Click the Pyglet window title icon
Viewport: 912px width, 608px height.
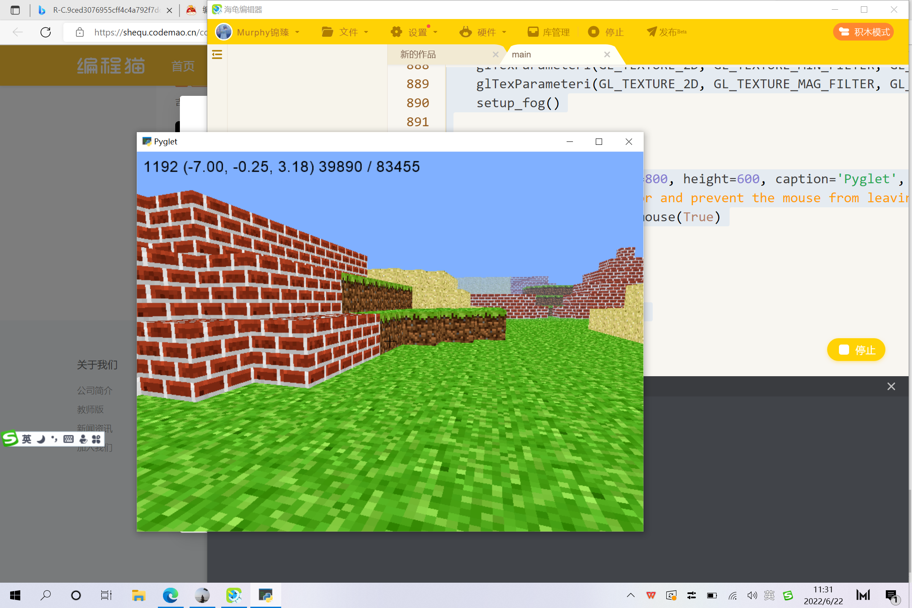point(147,141)
